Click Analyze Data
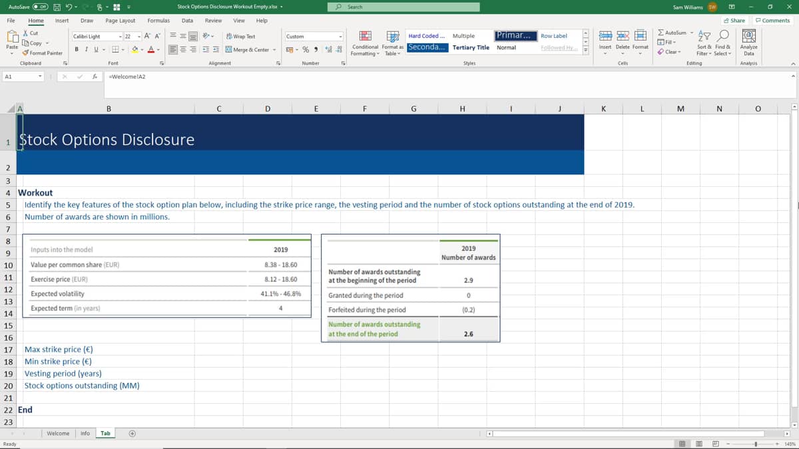The width and height of the screenshot is (799, 449). [748, 43]
